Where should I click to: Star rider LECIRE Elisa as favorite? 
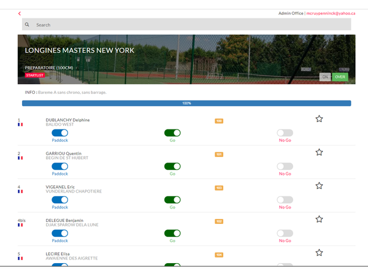click(319, 253)
